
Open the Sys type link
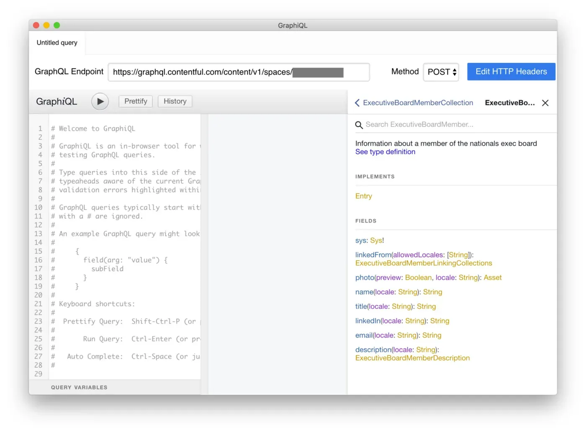375,241
